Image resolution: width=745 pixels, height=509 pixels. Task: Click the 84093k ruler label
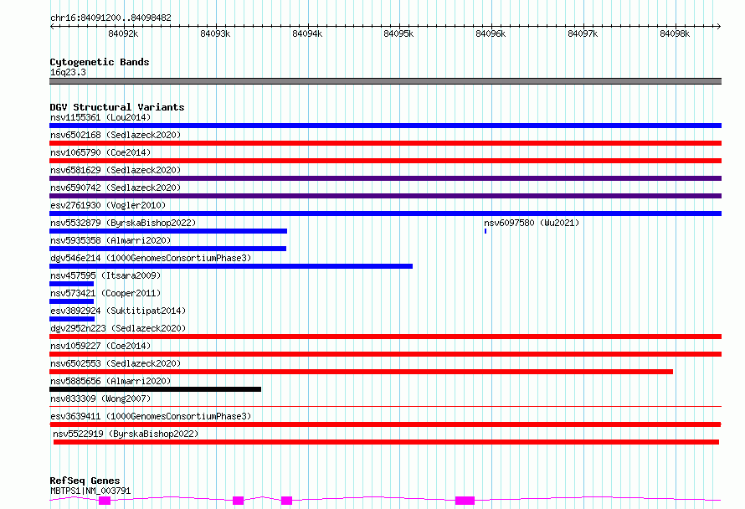point(215,33)
